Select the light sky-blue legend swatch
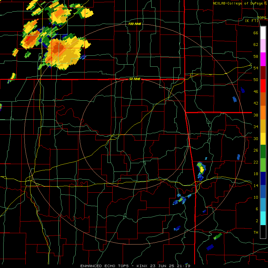This screenshot has width=268, height=268. 263,205
